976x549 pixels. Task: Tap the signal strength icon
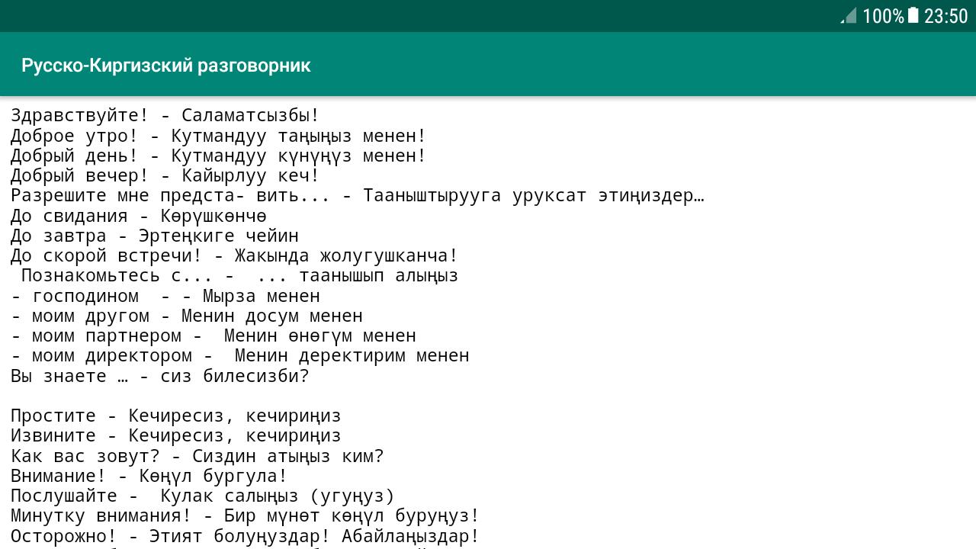[849, 15]
